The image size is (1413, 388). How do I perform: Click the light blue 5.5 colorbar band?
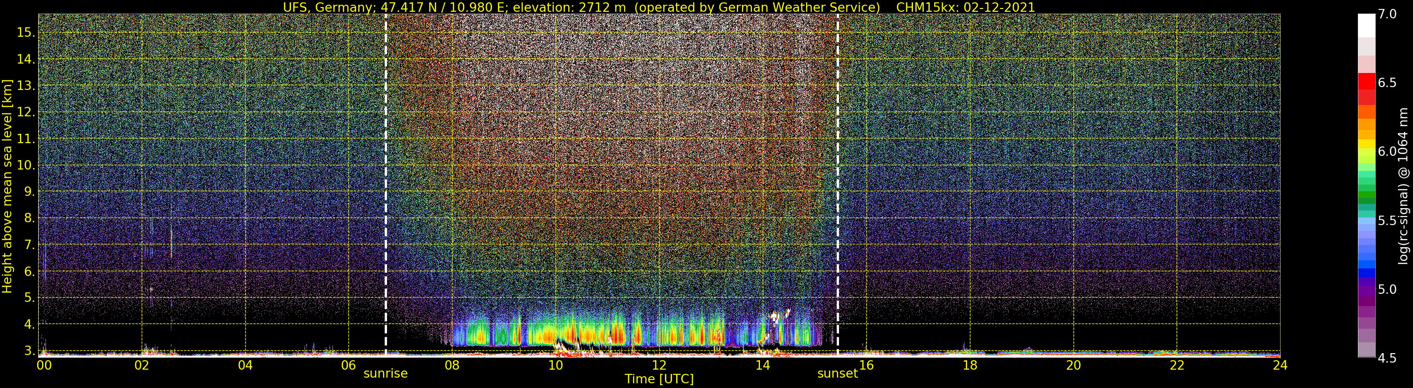coord(1366,221)
